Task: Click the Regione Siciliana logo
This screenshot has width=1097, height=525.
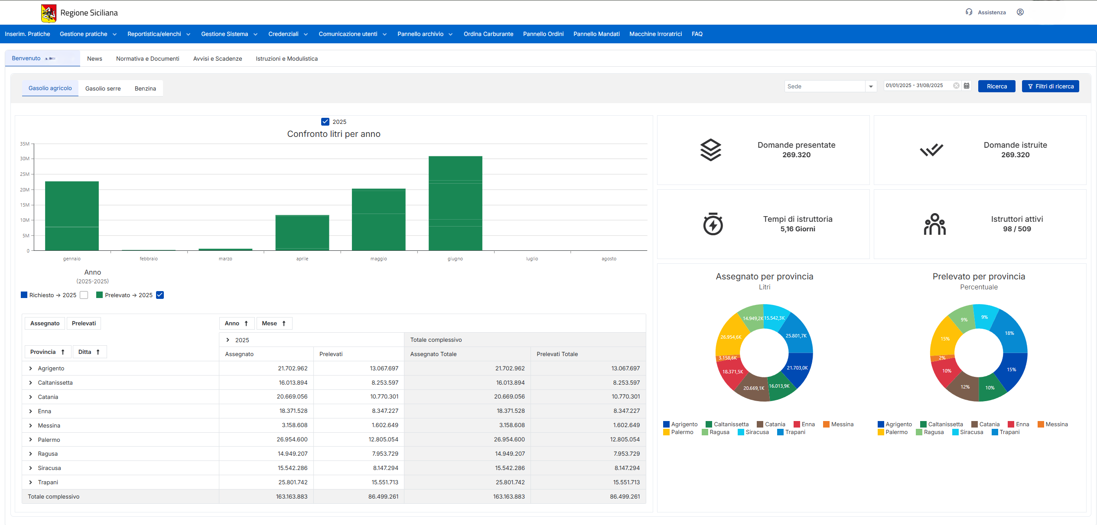Action: coord(49,13)
